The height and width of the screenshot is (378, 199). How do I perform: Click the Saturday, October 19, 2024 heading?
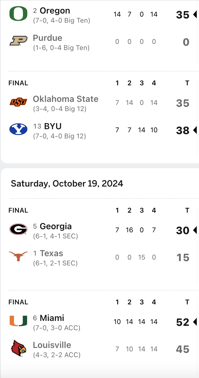(67, 184)
